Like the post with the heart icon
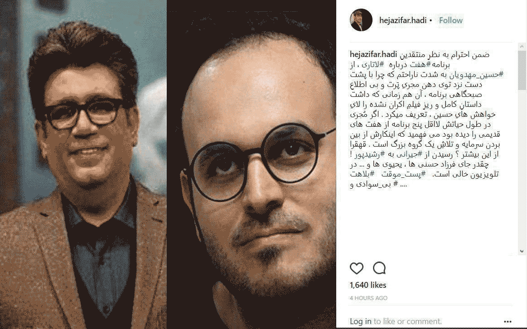527x329 pixels. pyautogui.click(x=357, y=268)
